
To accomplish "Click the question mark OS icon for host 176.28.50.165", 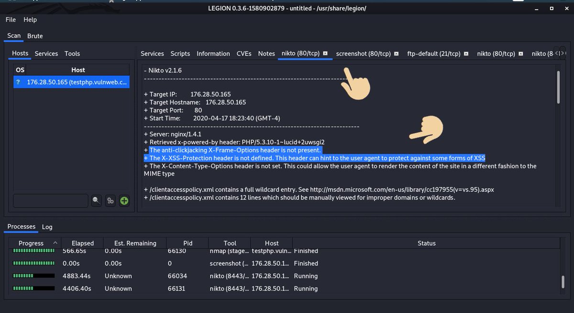I will click(x=19, y=83).
